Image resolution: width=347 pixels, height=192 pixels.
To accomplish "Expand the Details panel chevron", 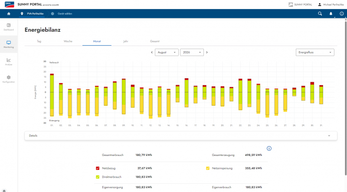I will tap(329, 136).
